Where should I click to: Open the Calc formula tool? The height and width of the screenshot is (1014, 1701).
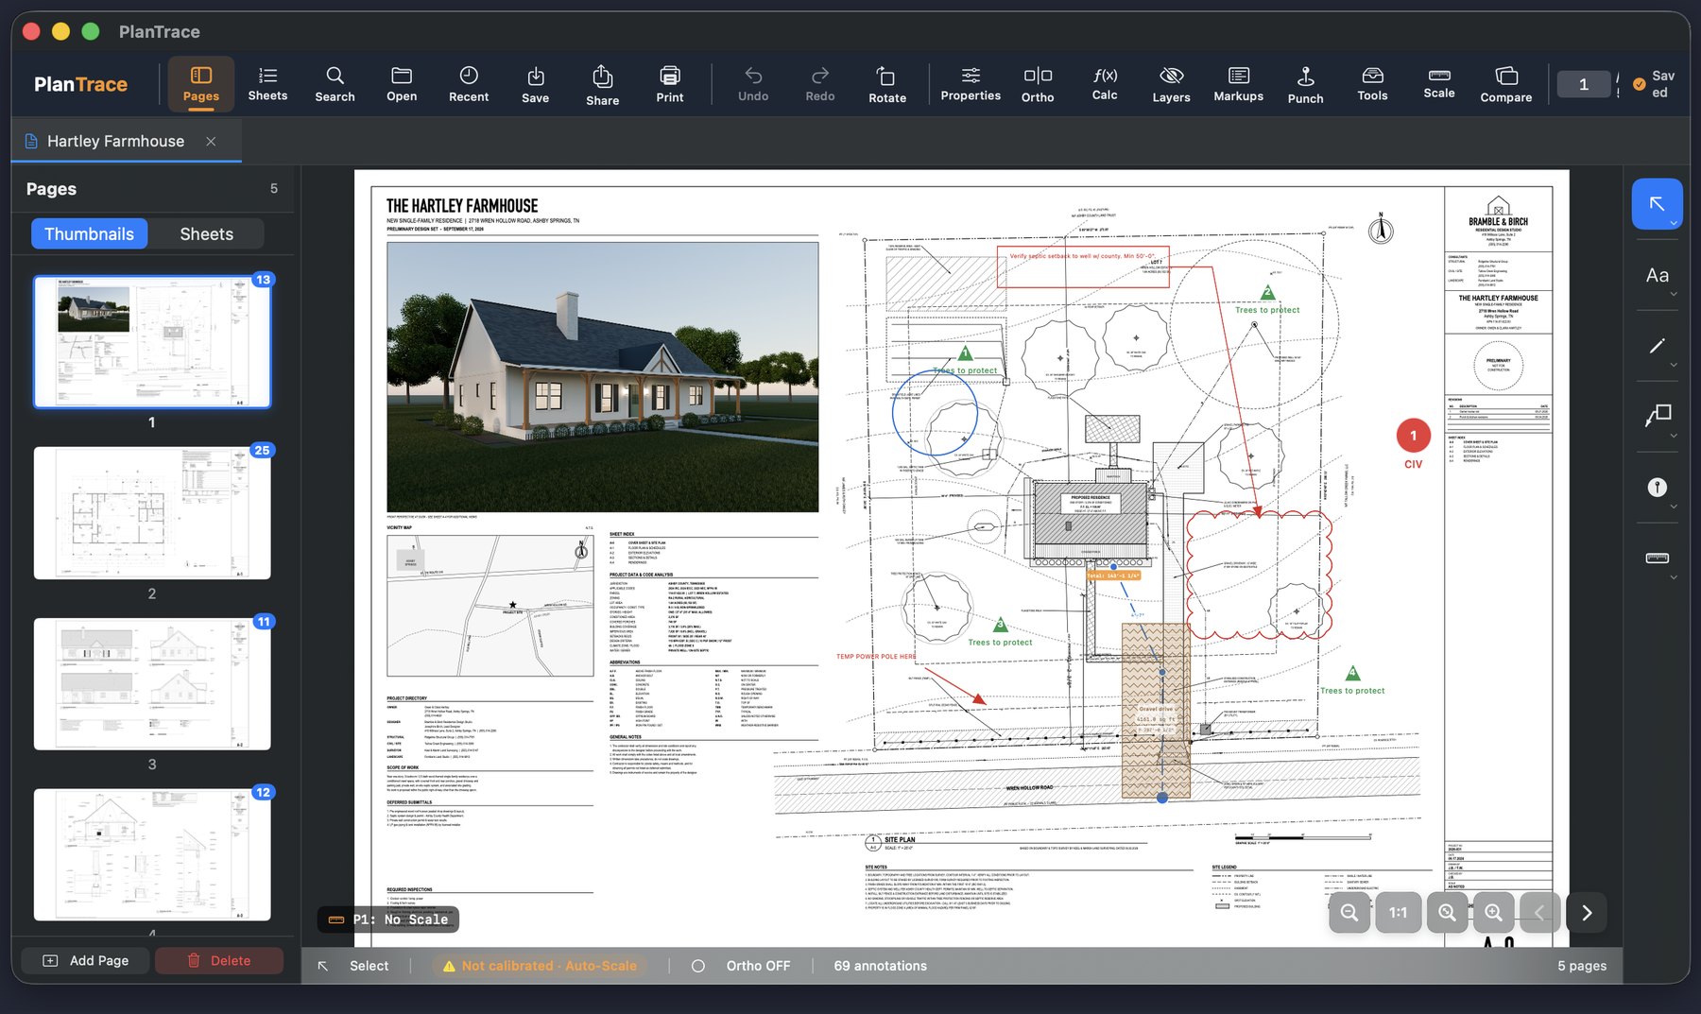pos(1105,84)
